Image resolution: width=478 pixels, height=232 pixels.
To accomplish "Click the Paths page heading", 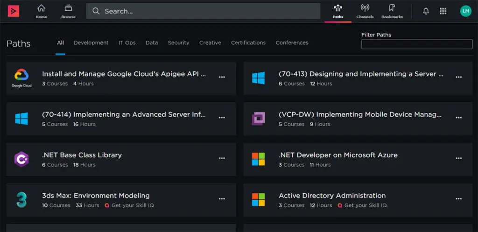I will coord(19,43).
